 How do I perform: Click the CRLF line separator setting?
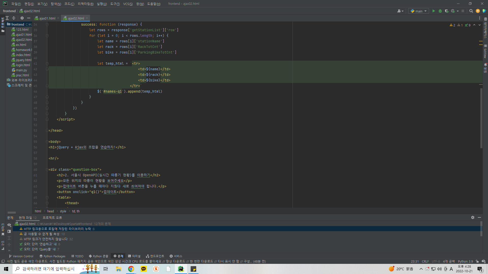[425, 262]
